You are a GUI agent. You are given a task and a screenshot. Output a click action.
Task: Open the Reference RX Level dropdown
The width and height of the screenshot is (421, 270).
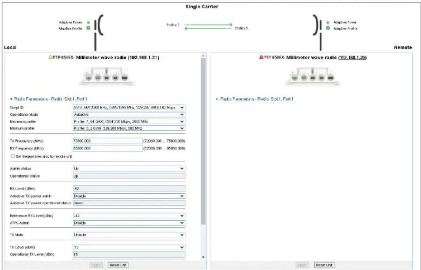129,216
